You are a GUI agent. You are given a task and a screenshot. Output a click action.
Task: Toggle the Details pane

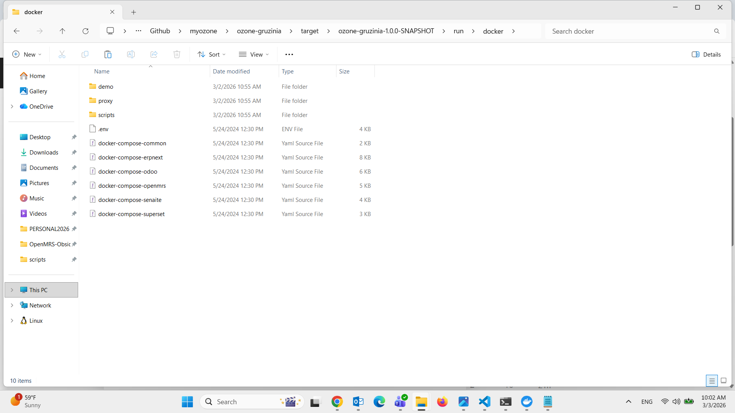coord(706,54)
